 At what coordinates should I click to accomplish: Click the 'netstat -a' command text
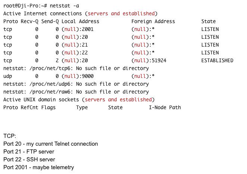pos(65,6)
